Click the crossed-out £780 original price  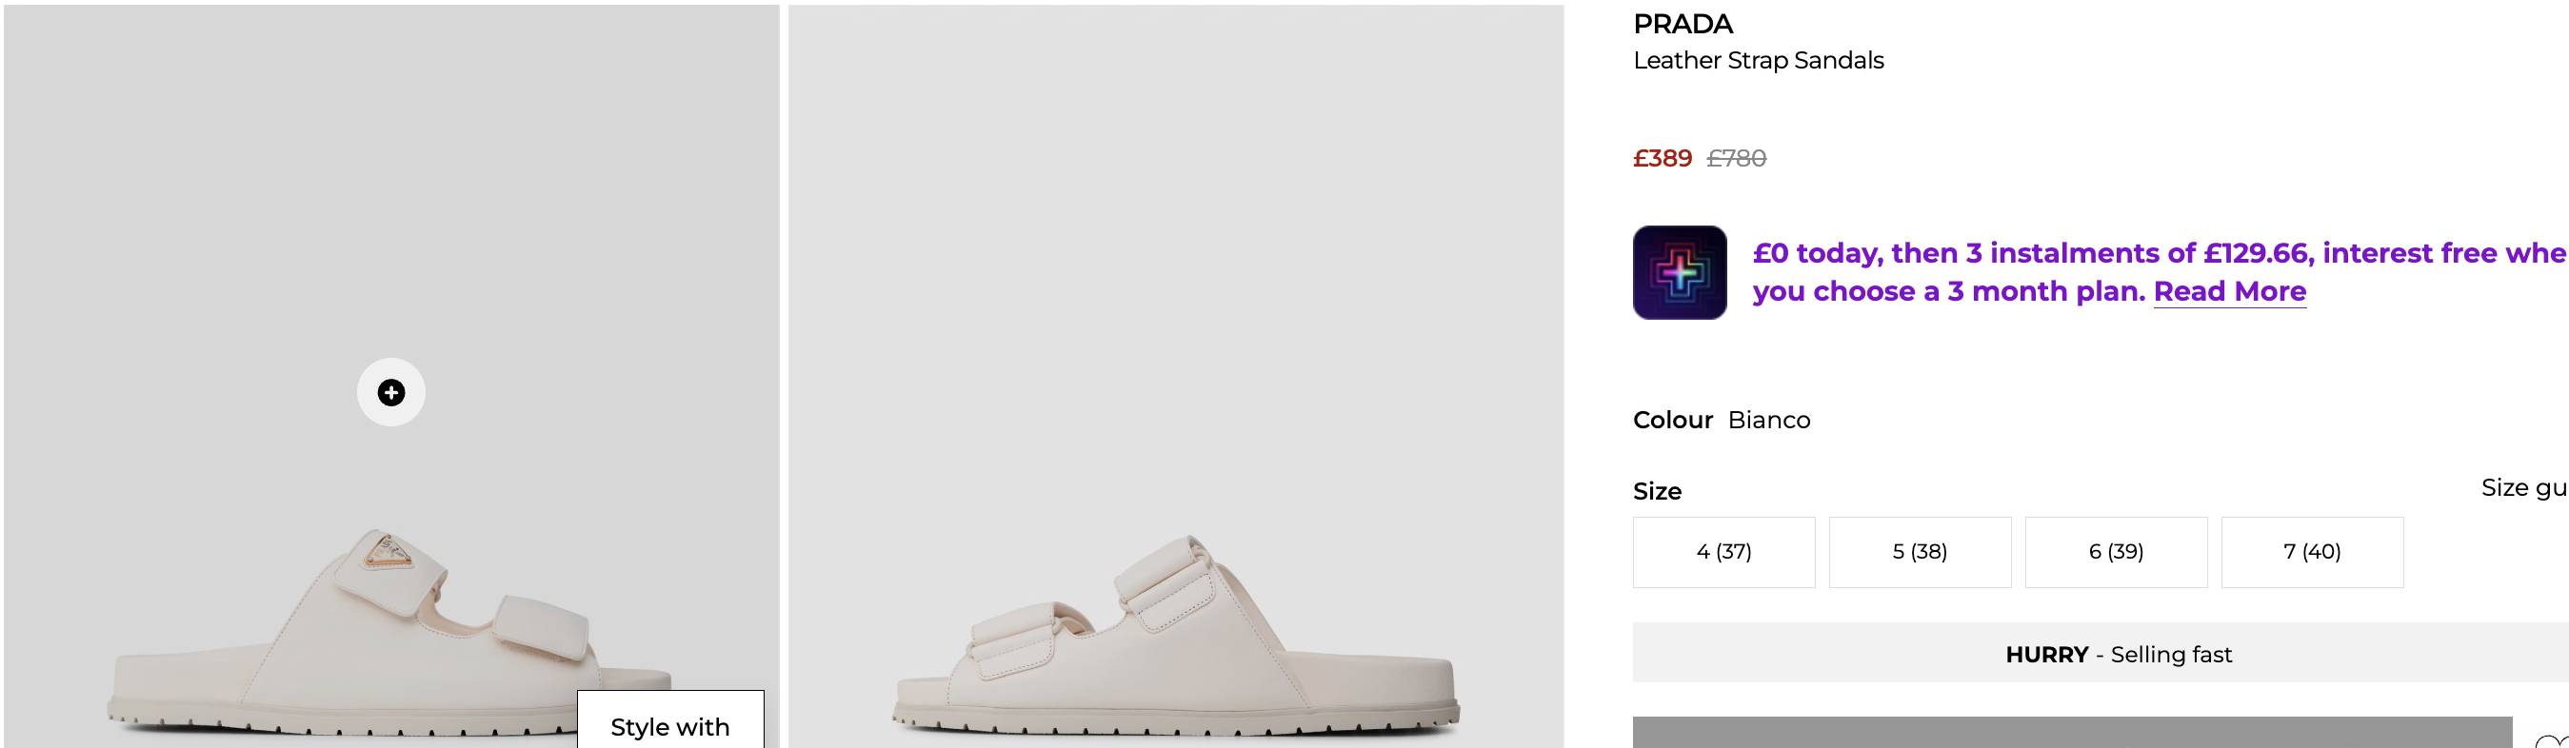click(1736, 159)
